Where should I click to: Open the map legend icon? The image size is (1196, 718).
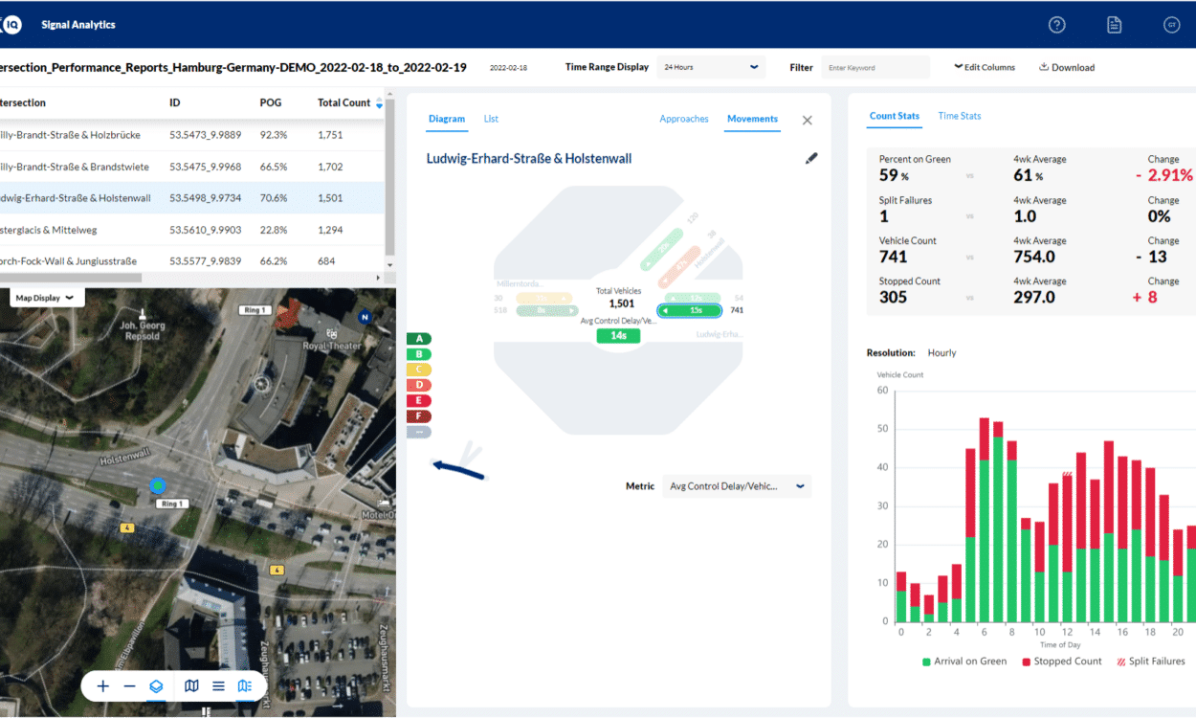click(244, 685)
